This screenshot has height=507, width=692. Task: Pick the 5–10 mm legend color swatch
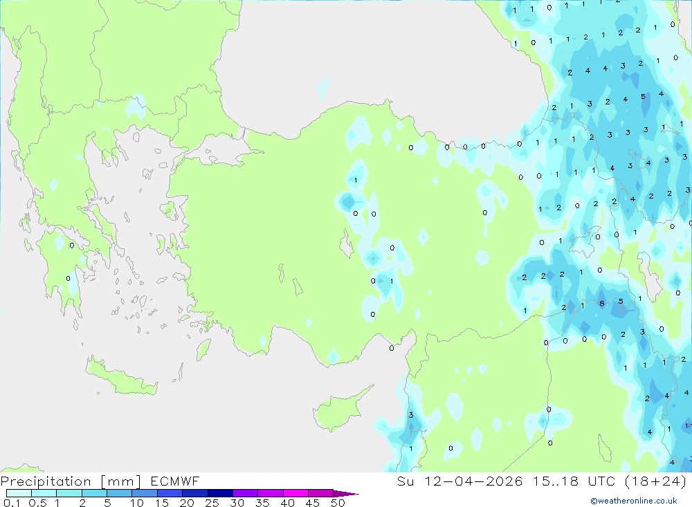coord(119,493)
